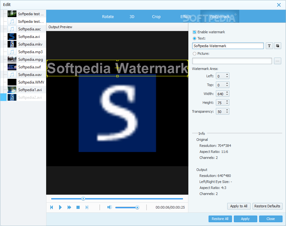This screenshot has width=286, height=226.
Task: Toggle the Enable watermark checkbox
Action: (194, 32)
